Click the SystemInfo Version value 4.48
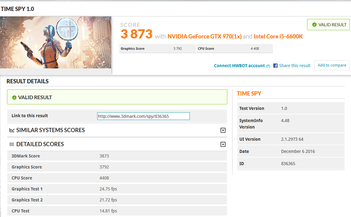Image resolution: width=351 pixels, height=217 pixels. pos(285,121)
